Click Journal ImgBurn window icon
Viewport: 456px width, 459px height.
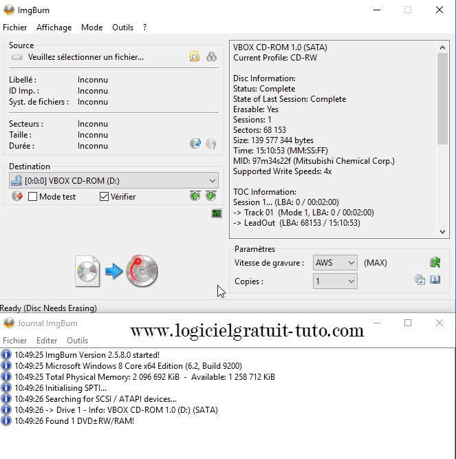(x=9, y=323)
